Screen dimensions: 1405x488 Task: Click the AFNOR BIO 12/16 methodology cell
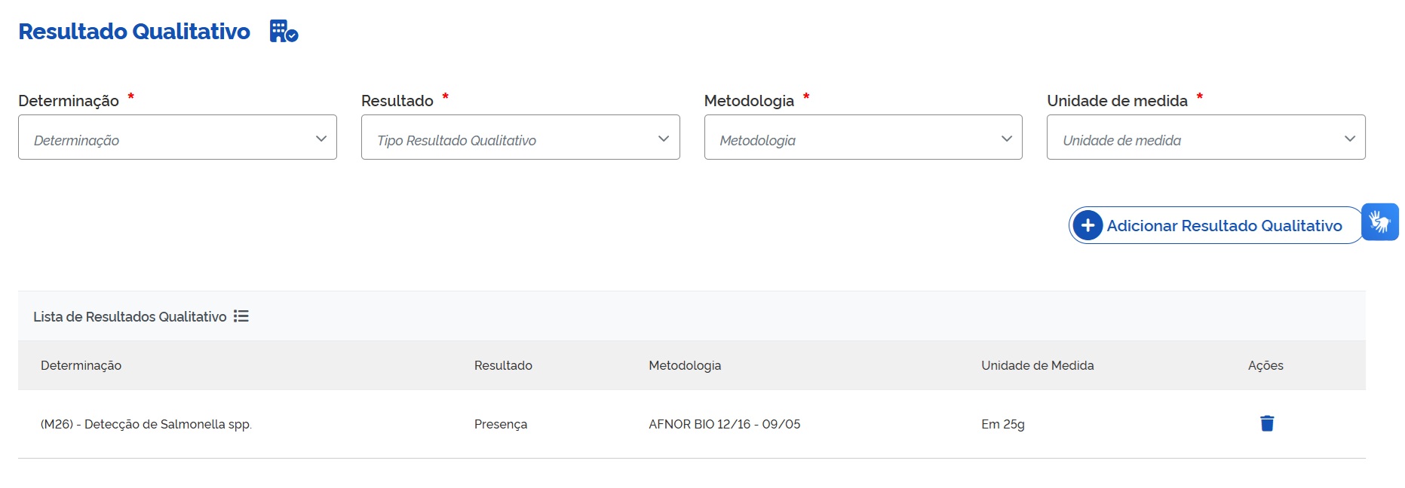[724, 424]
